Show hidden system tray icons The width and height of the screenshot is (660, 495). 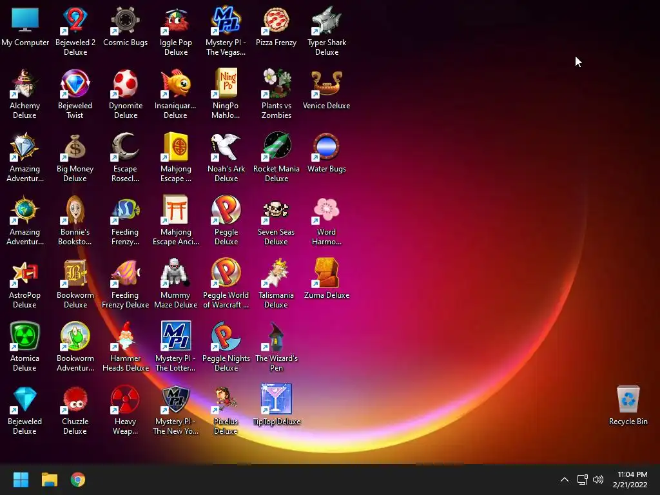[x=565, y=480]
